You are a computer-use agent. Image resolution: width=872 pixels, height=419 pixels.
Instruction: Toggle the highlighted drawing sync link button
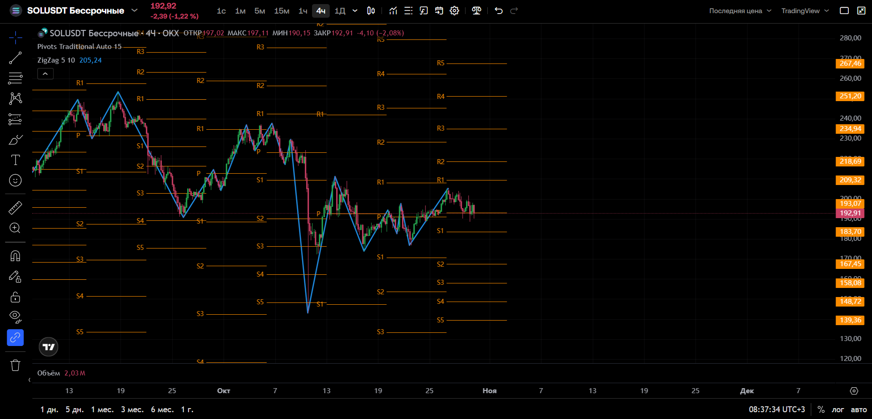[x=15, y=337]
